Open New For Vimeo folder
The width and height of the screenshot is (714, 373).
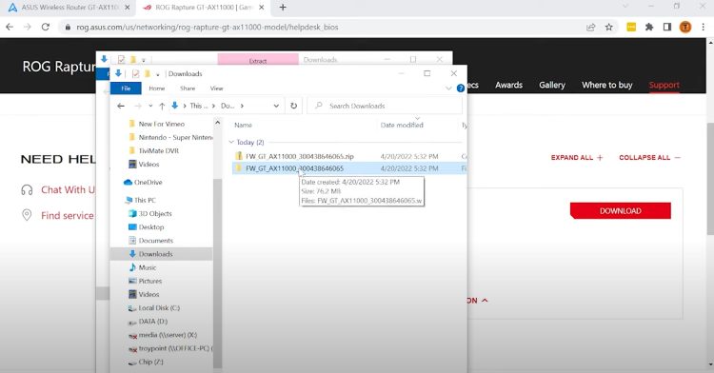[x=161, y=124]
